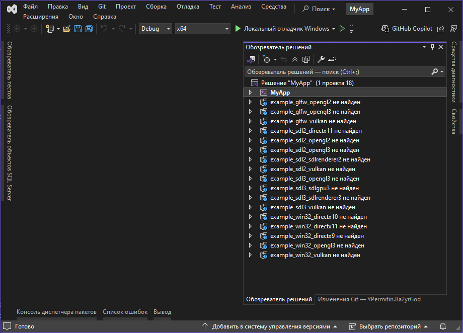Toggle preview of selected items
Viewport: 463px width, 333px height.
[332, 59]
